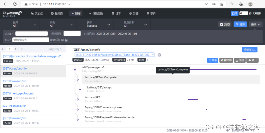Click the 查看日志 view logs button
The height and width of the screenshot is (133, 265).
click(250, 50)
